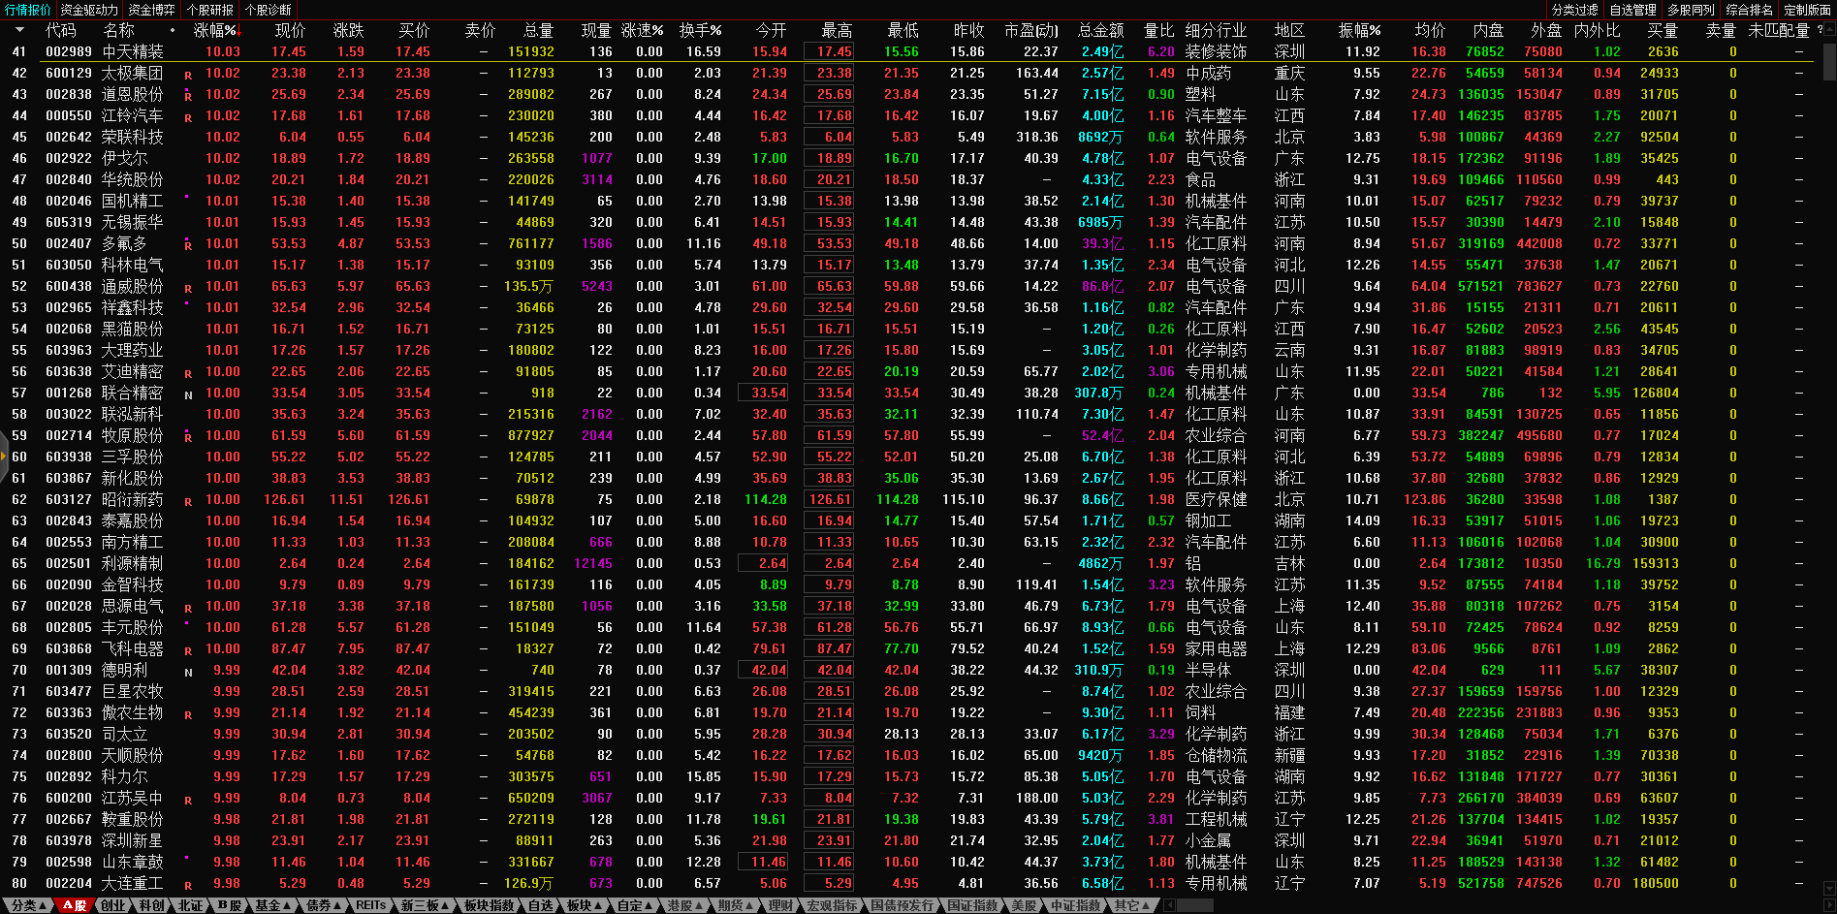This screenshot has height=914, width=1837.
Task: Click the N marker beside 联合精密
Action: pyautogui.click(x=188, y=394)
